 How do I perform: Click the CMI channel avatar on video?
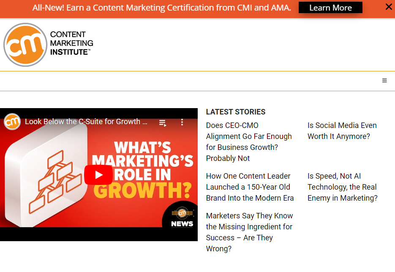point(12,122)
